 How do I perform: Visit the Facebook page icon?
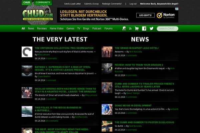(x=144, y=29)
